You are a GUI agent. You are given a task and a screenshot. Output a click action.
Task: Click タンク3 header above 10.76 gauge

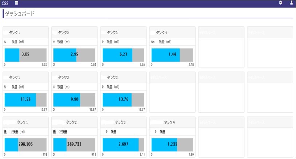112,78
